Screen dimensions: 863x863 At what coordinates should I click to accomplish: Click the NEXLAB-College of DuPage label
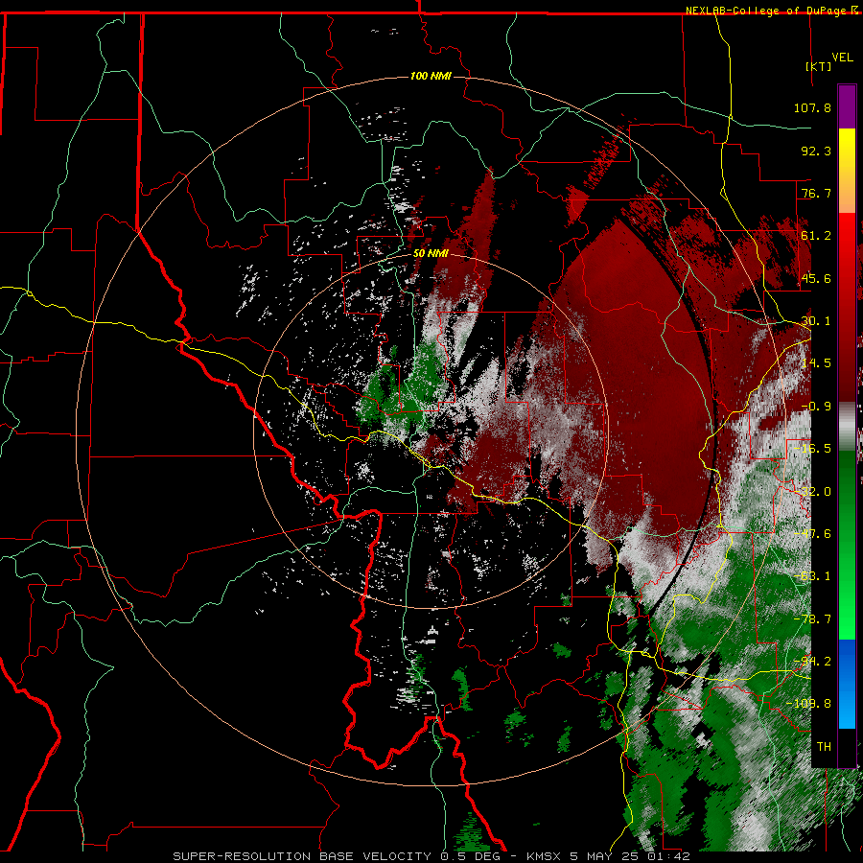765,11
